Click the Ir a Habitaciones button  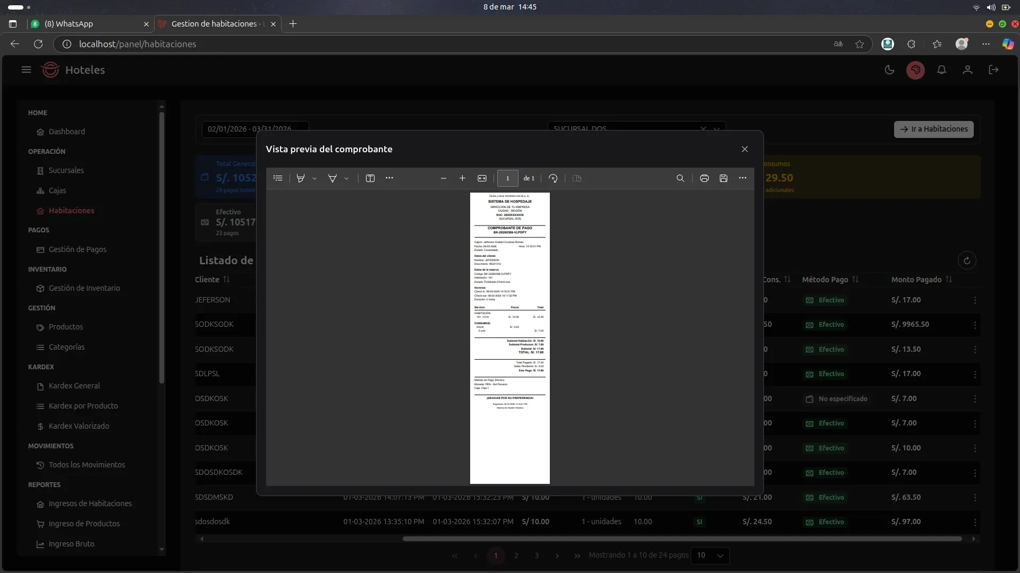[x=933, y=129]
